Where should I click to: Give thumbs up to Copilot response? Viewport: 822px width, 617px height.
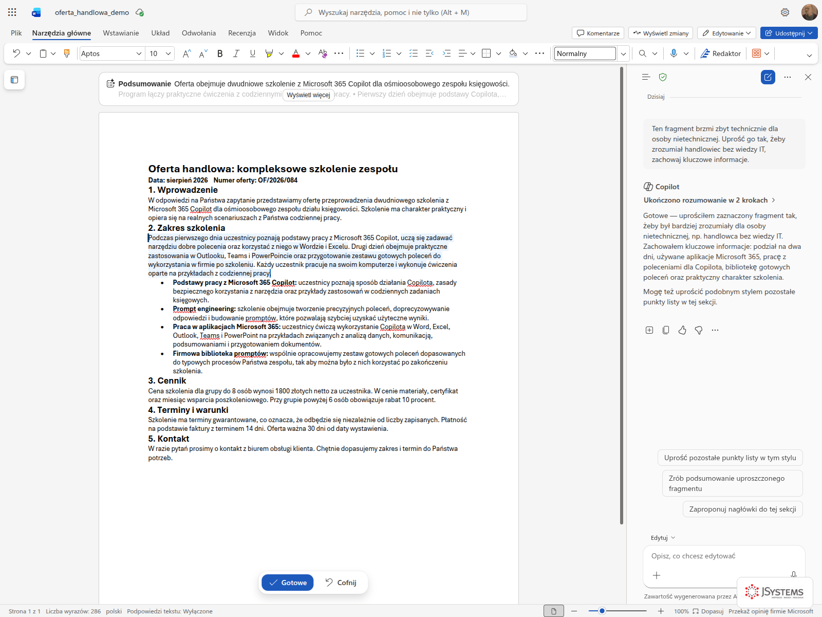pos(682,330)
